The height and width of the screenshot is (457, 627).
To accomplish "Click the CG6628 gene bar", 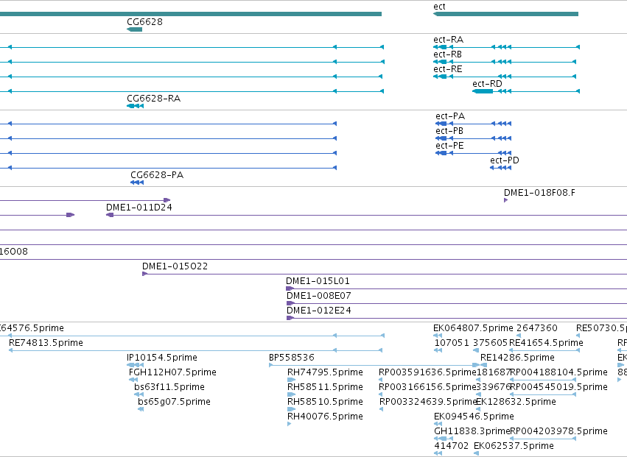I will tap(134, 29).
